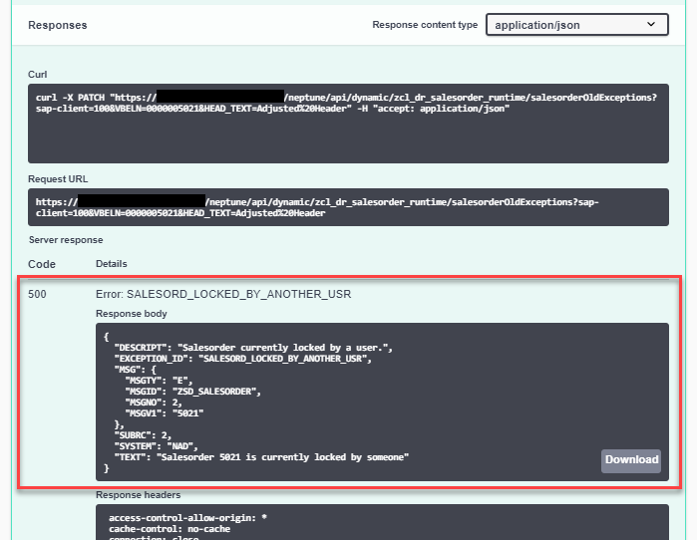Click the access-control-allow-origin header line
697x540 pixels.
click(187, 518)
